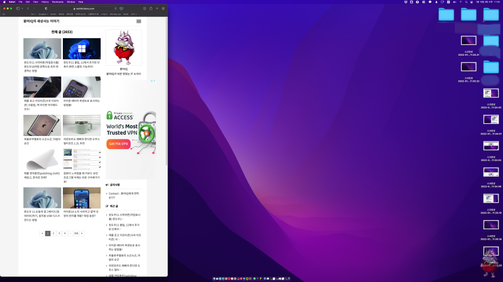
Task: Show Safari downloads
Action: (145, 9)
